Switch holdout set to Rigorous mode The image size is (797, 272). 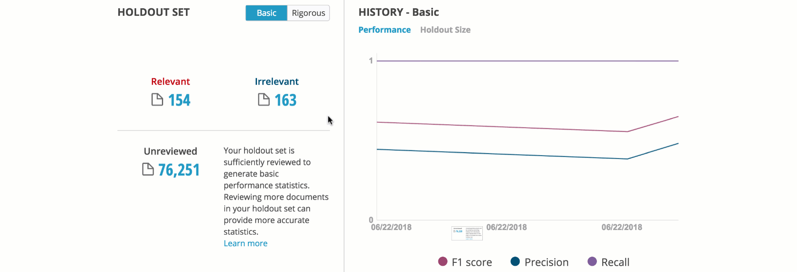tap(308, 13)
